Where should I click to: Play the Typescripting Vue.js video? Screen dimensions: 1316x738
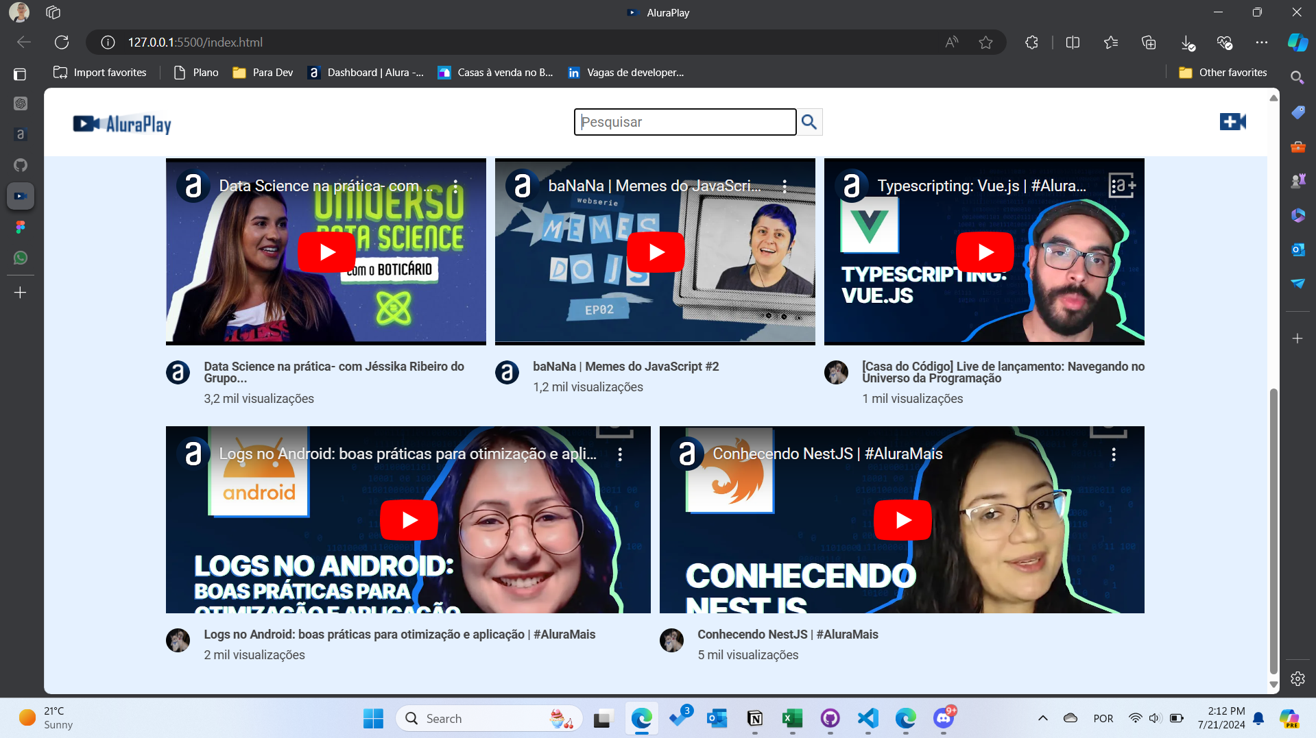click(985, 252)
